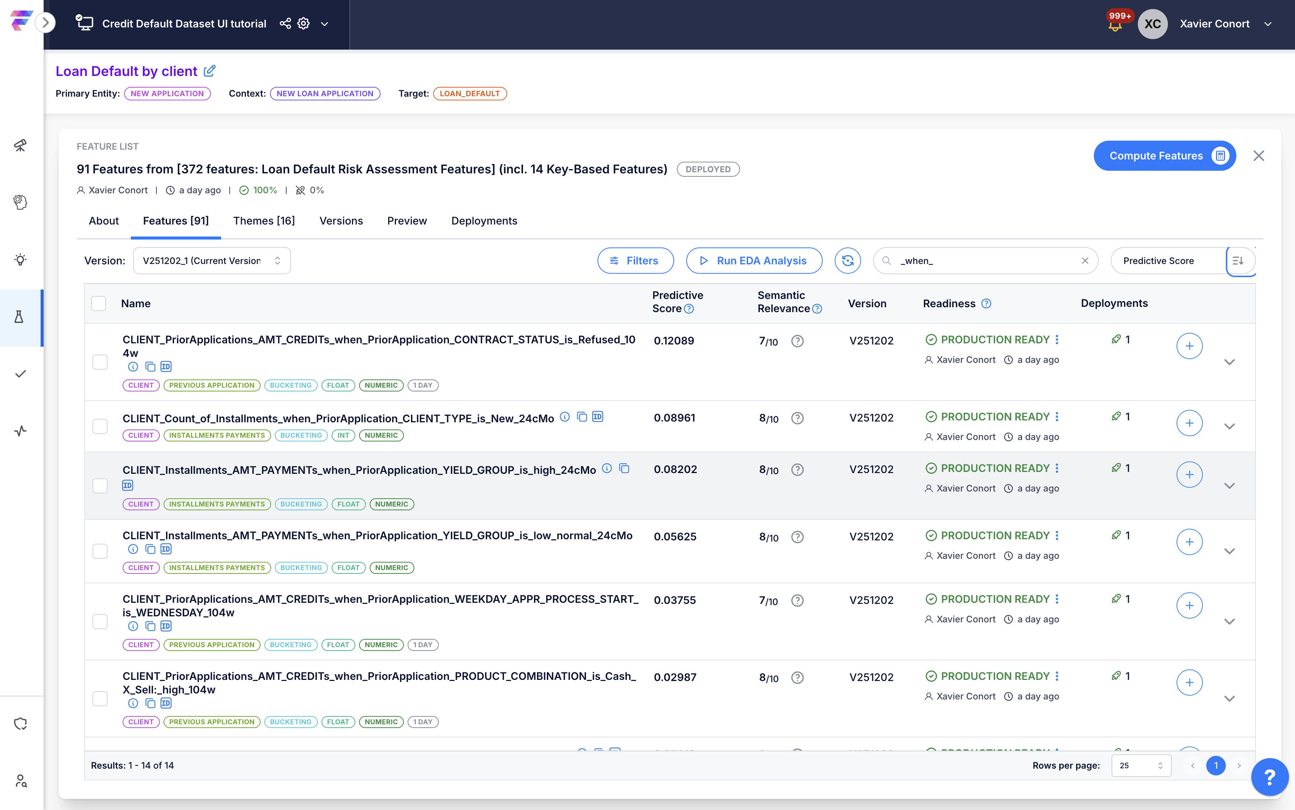Screen dimensions: 1295x810
Task: Switch to the Themes [16] tab
Action: 264,221
